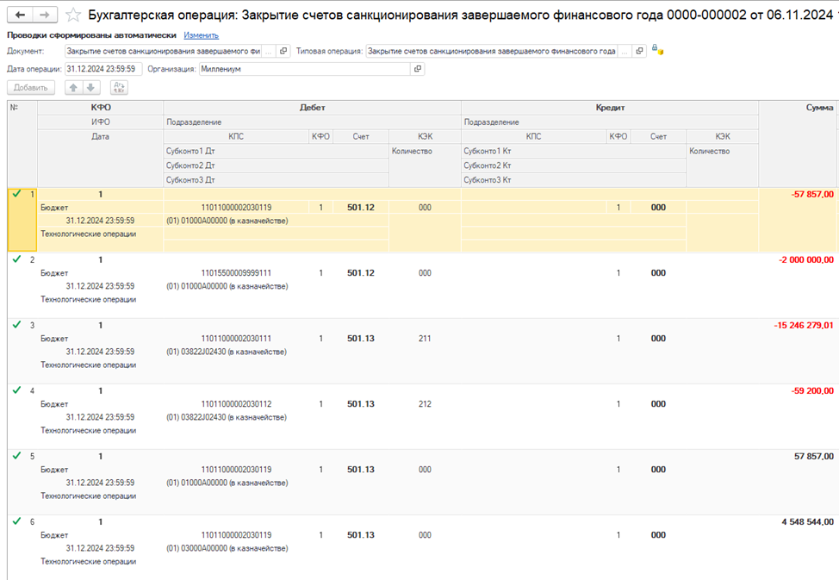Toggle green checkmark of entry 1
The width and height of the screenshot is (839, 580).
point(16,194)
